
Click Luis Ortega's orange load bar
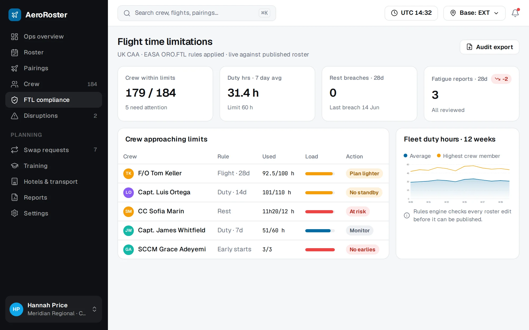[320, 193]
